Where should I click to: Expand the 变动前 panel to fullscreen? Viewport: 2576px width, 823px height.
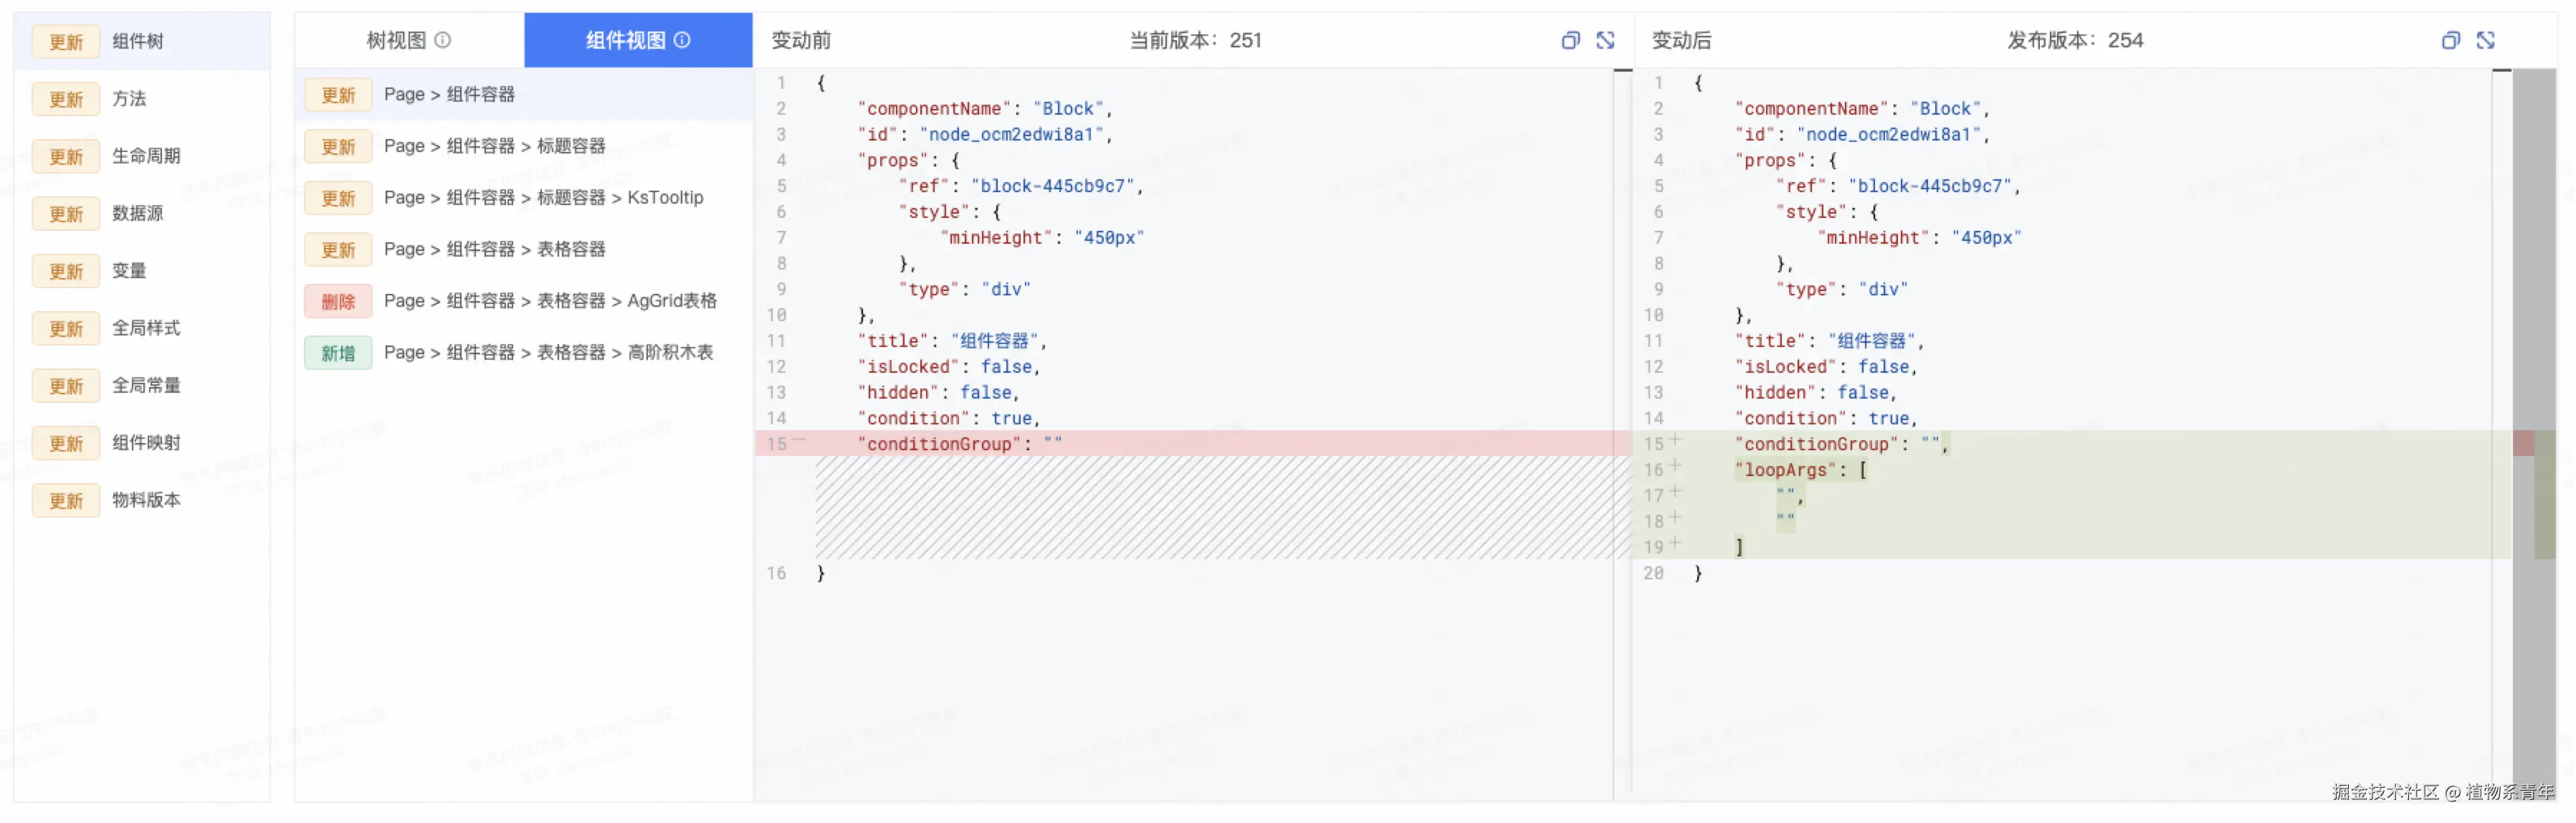pos(1605,40)
